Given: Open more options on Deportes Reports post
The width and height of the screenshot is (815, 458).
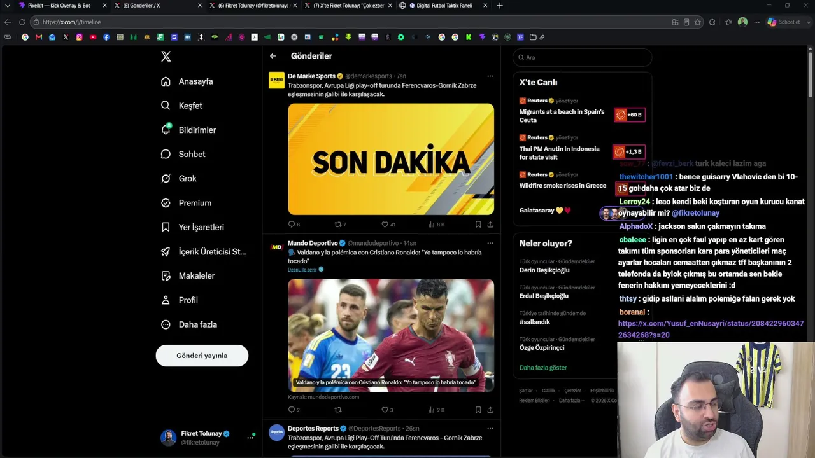Looking at the screenshot, I should 490,429.
